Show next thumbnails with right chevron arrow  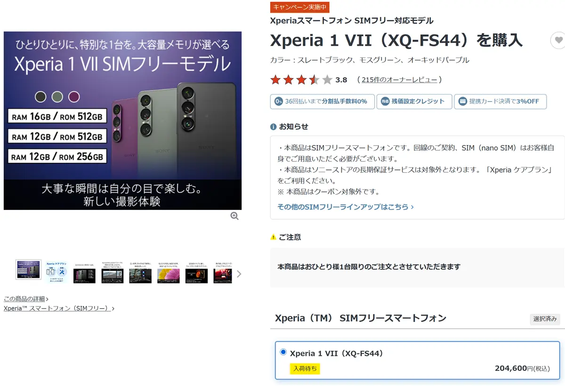(239, 274)
